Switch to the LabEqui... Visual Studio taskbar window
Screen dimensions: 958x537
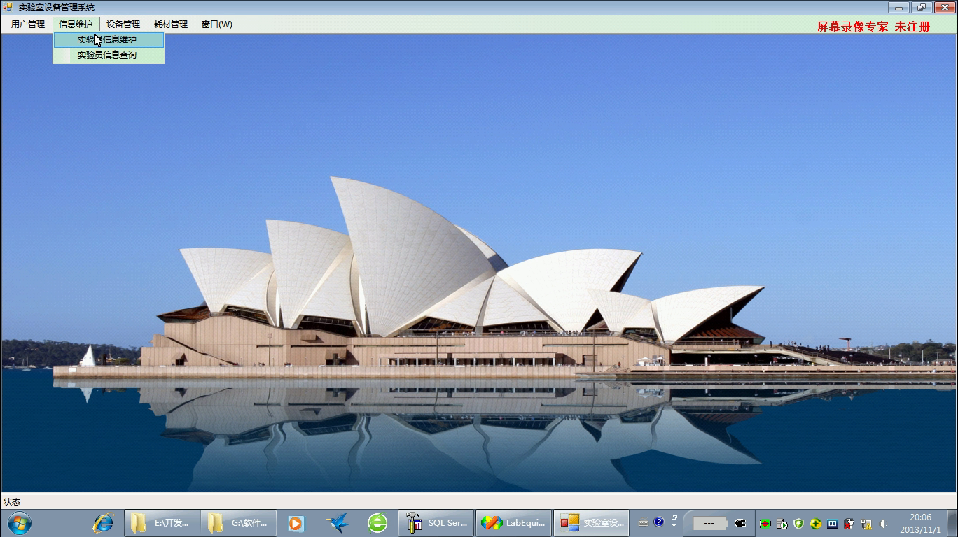513,522
